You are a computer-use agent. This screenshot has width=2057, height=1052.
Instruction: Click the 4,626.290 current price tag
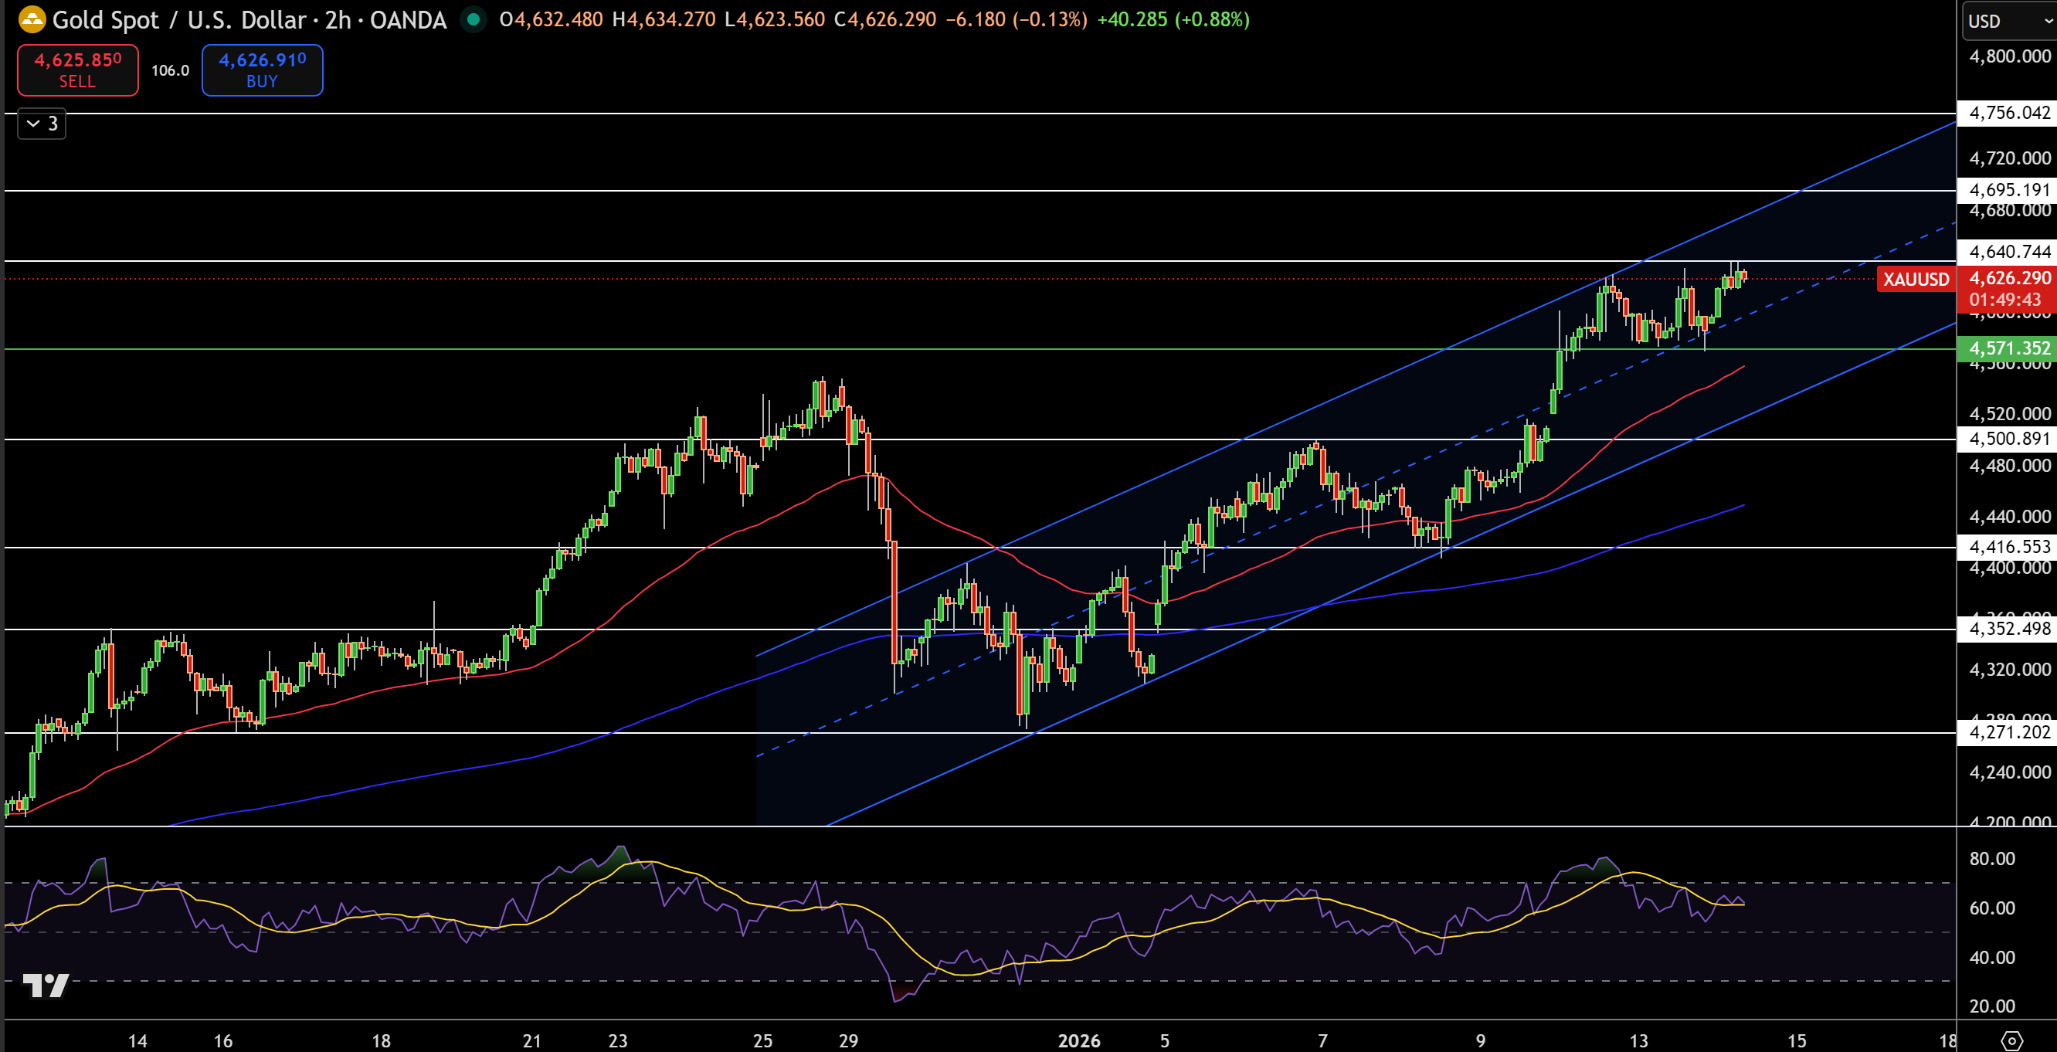coord(2009,278)
